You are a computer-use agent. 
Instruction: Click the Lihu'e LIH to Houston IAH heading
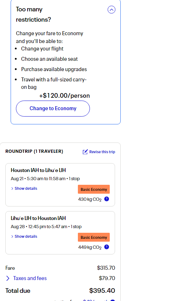point(38,218)
